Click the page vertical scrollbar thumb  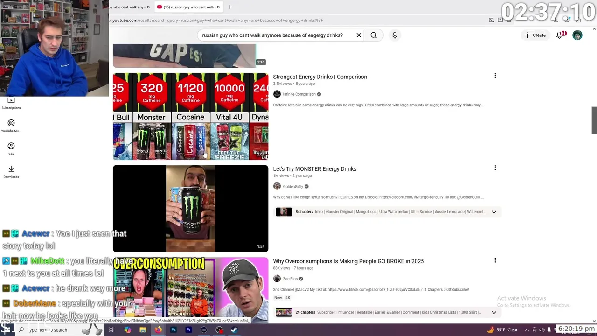click(594, 120)
